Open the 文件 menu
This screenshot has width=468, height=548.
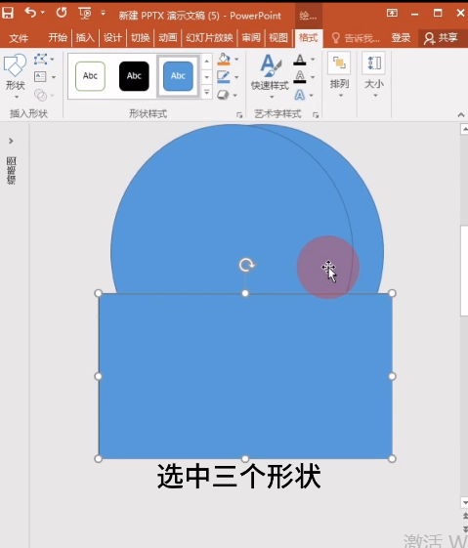(x=19, y=38)
